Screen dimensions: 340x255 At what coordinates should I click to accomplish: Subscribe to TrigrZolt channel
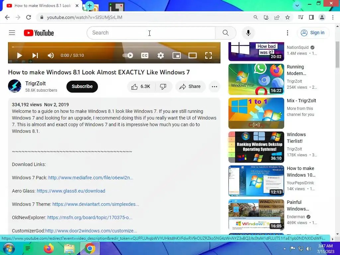82,87
